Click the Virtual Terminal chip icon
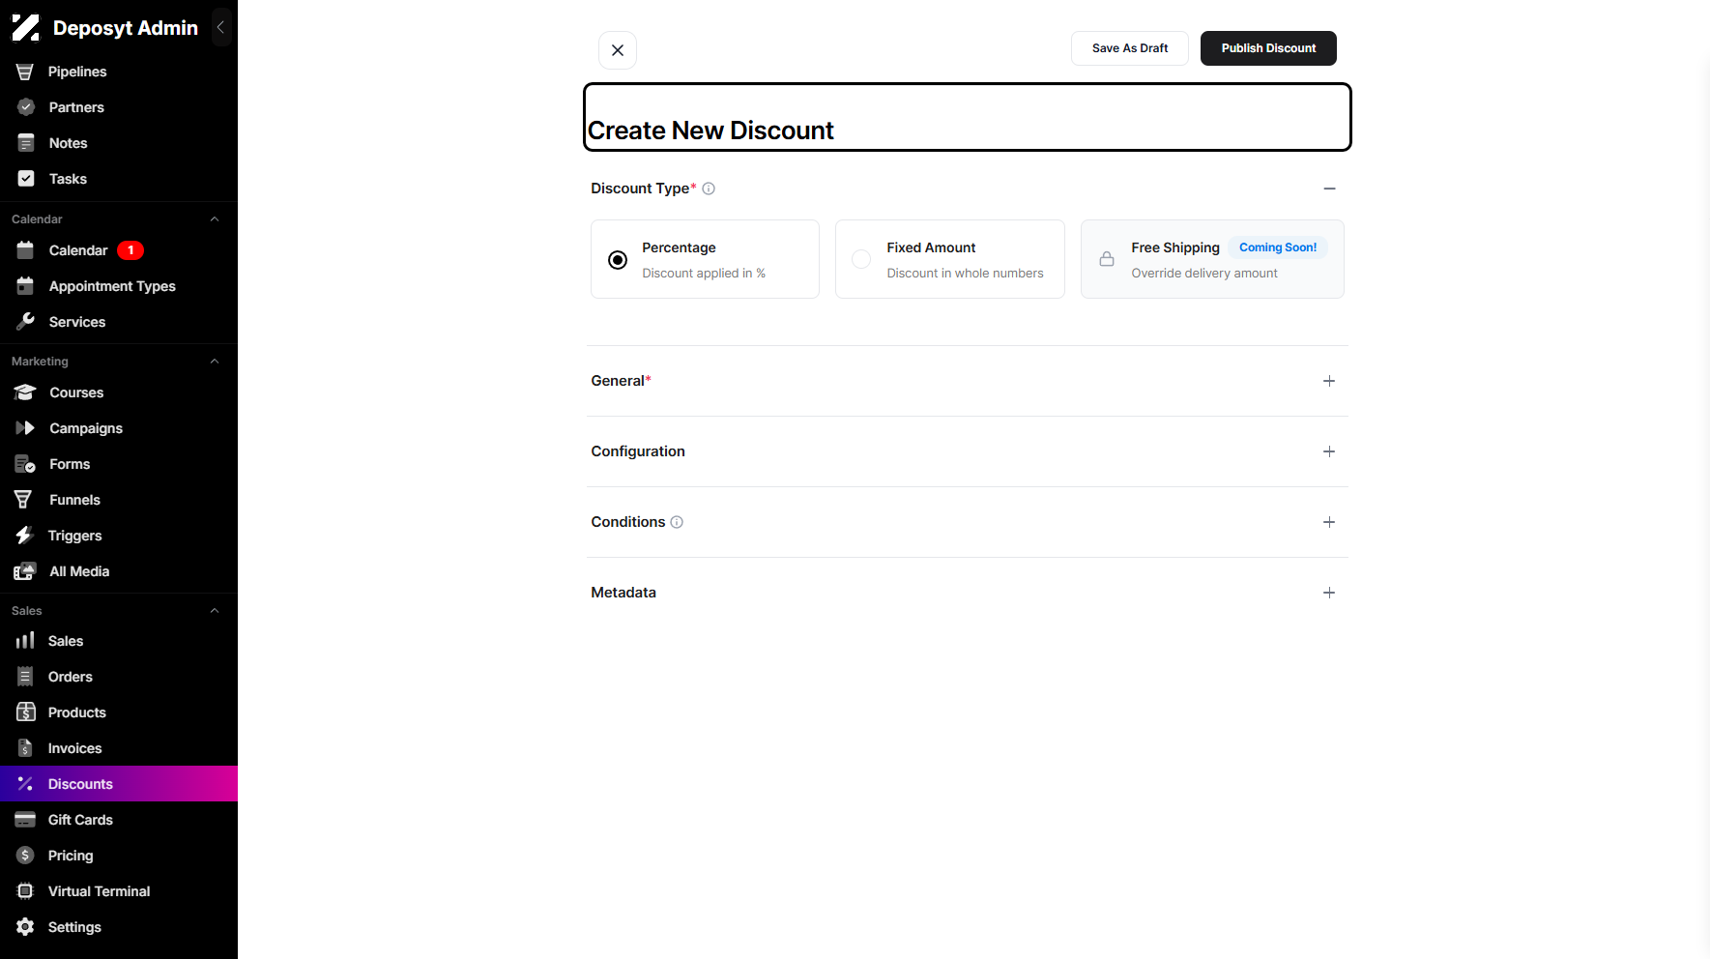This screenshot has width=1710, height=959. (26, 891)
